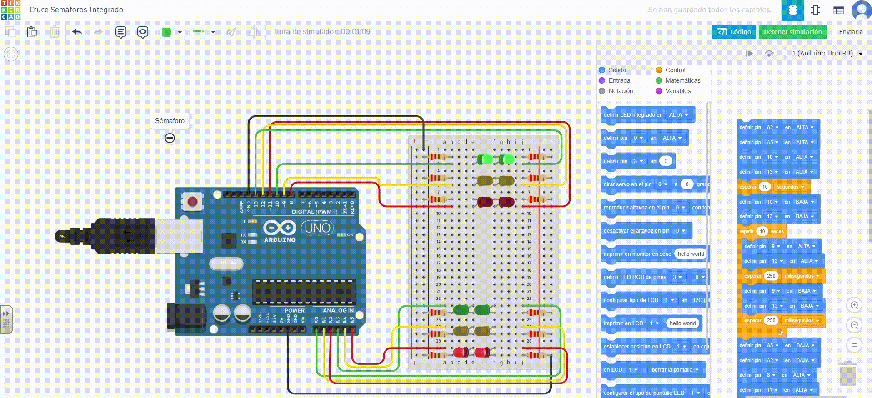Screen dimensions: 872x398
Task: Open the component list view icon
Action: pos(838,10)
